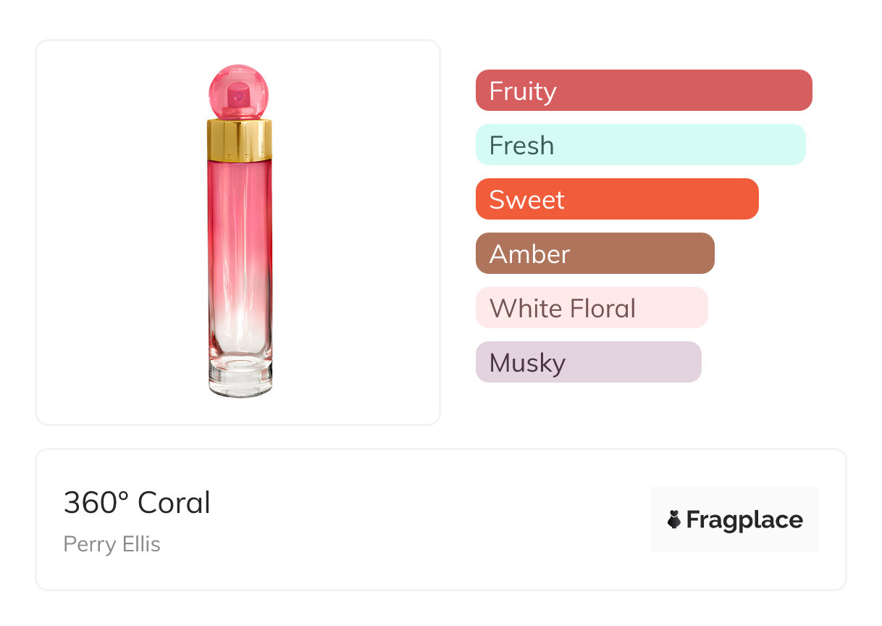882x626 pixels.
Task: Pick the Amber accord bar
Action: point(595,254)
